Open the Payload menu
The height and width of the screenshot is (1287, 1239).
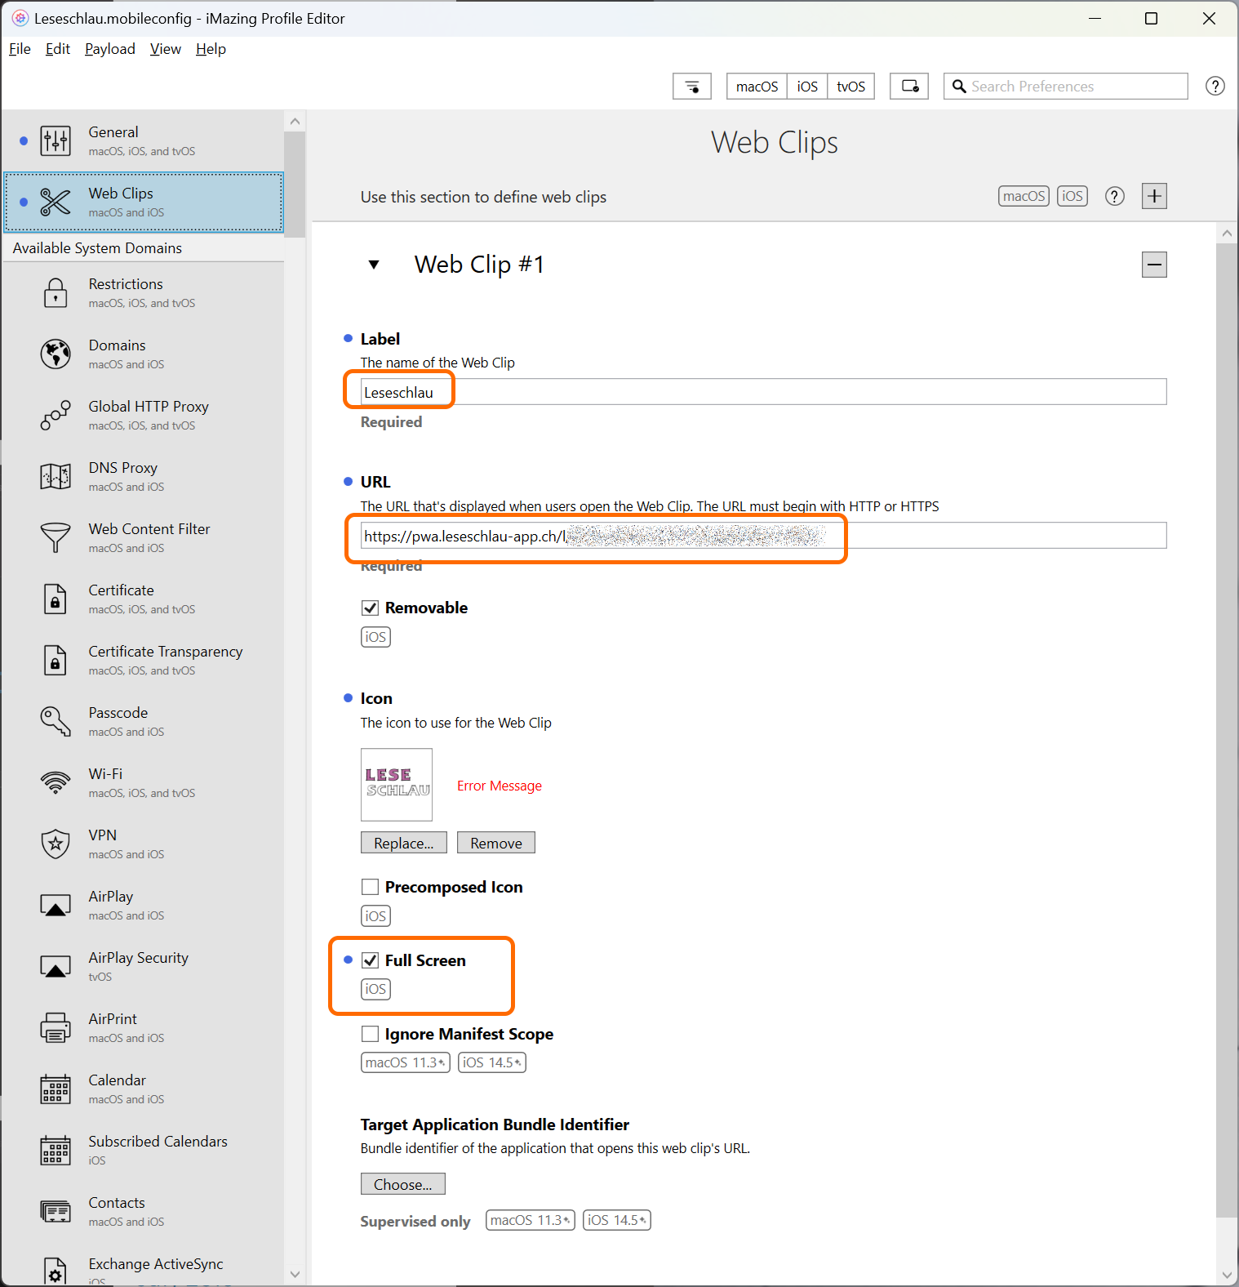coord(110,49)
